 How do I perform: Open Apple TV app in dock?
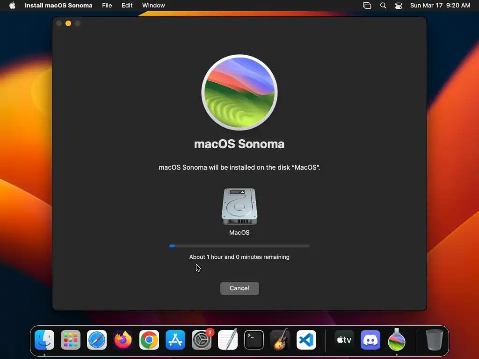(x=344, y=340)
